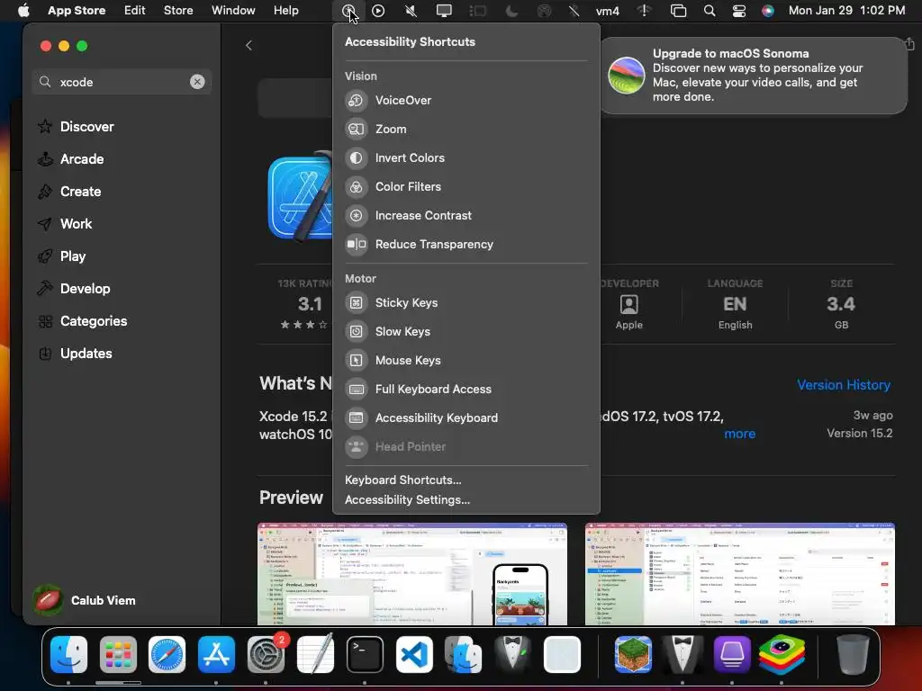Turn on Increase Contrast
922x691 pixels.
pos(466,216)
